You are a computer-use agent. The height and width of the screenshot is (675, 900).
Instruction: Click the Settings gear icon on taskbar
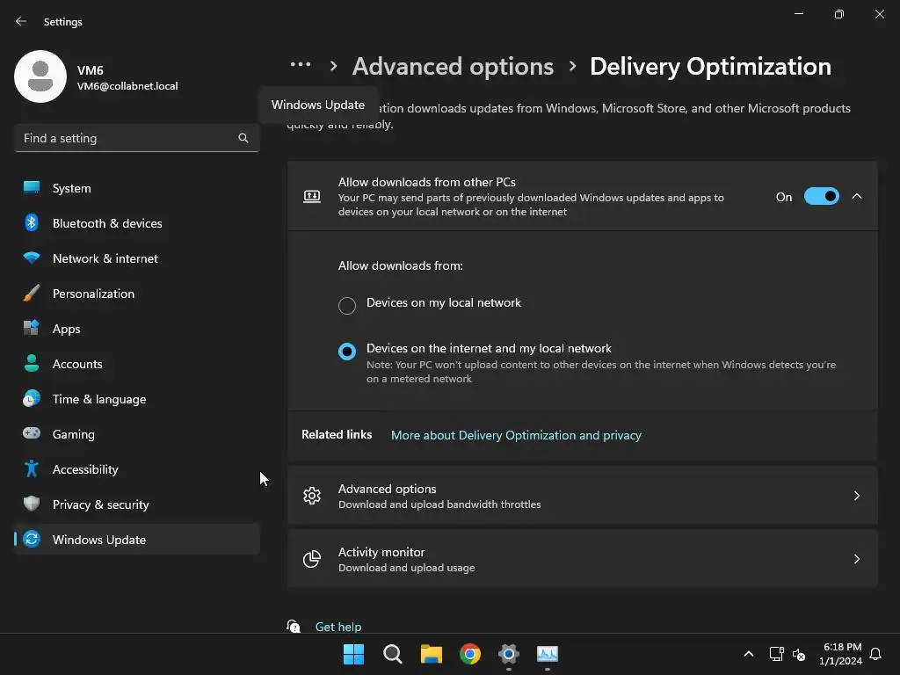pos(509,654)
